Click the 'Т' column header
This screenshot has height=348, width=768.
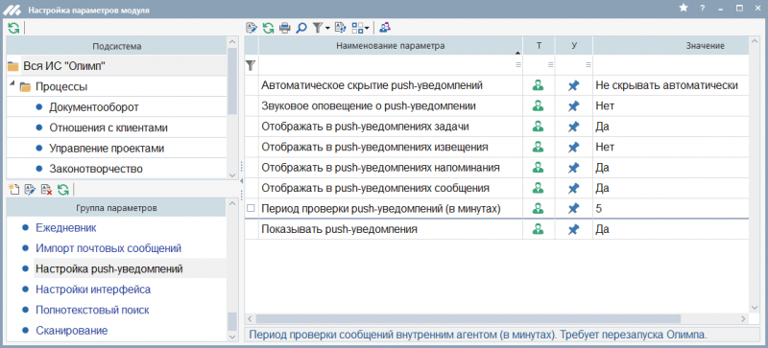coord(539,46)
